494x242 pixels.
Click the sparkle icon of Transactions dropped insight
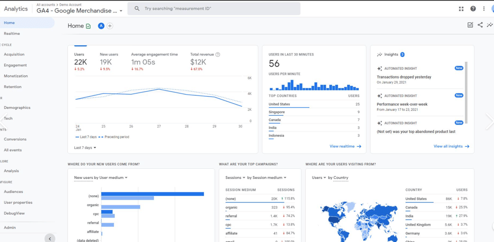click(379, 68)
